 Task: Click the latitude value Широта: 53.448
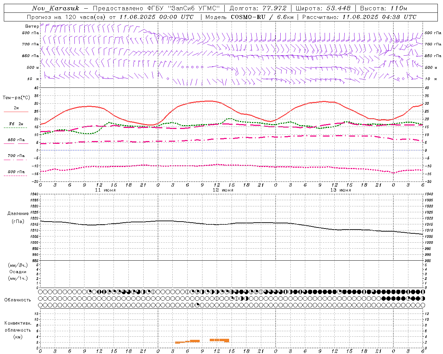323,8
